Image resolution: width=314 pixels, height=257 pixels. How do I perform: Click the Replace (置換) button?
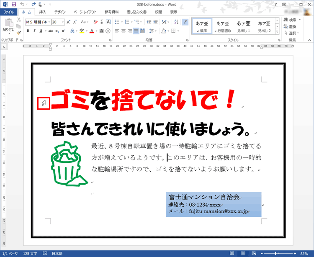290,26
